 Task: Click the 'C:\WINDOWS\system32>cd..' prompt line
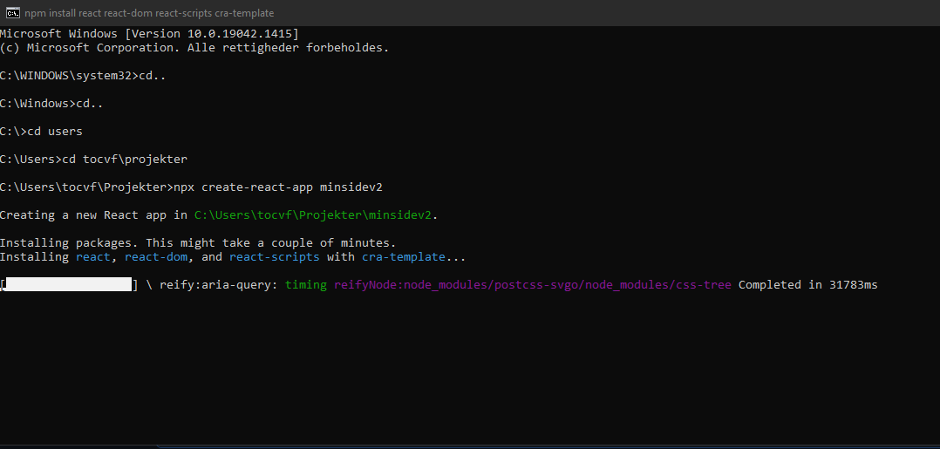click(83, 76)
